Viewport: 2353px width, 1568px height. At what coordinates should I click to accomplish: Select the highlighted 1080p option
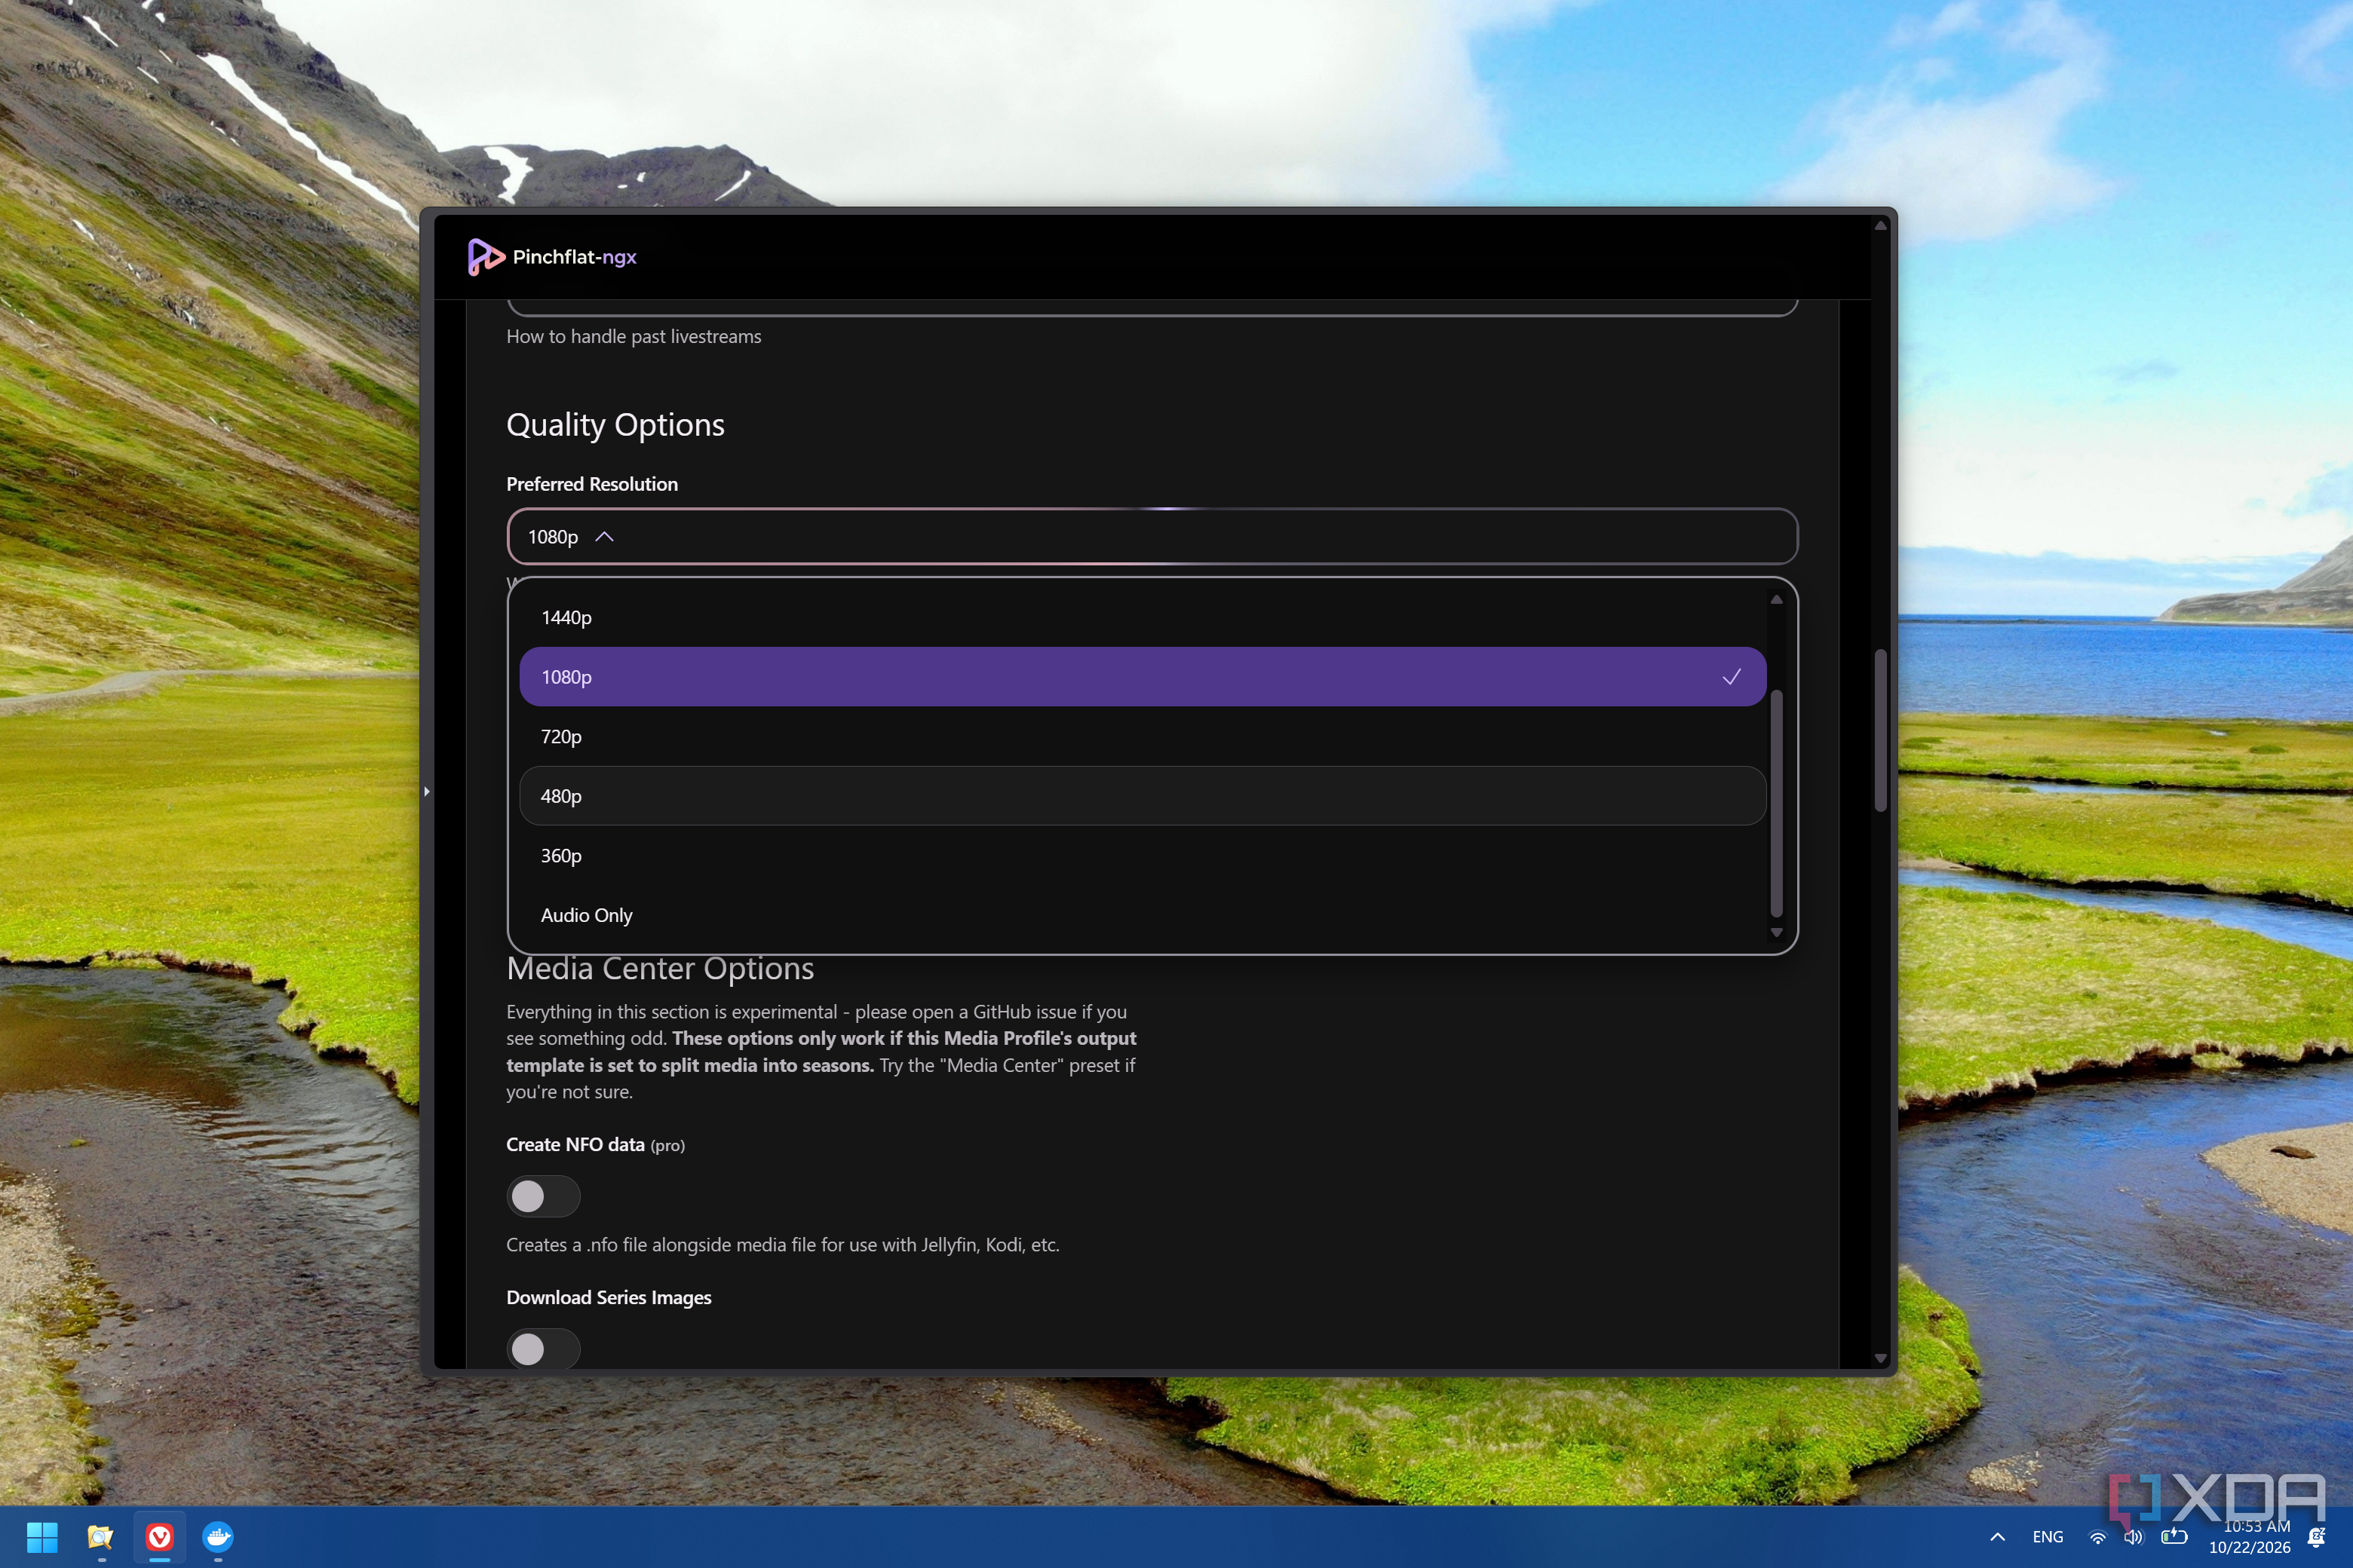tap(1143, 677)
